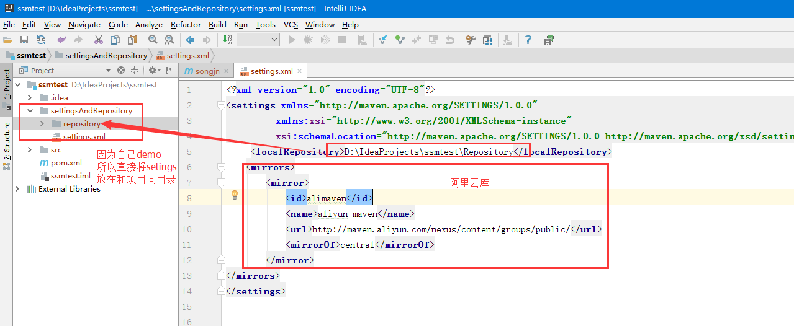The image size is (794, 326).
Task: Click the Navigate Forward arrow
Action: tap(206, 40)
